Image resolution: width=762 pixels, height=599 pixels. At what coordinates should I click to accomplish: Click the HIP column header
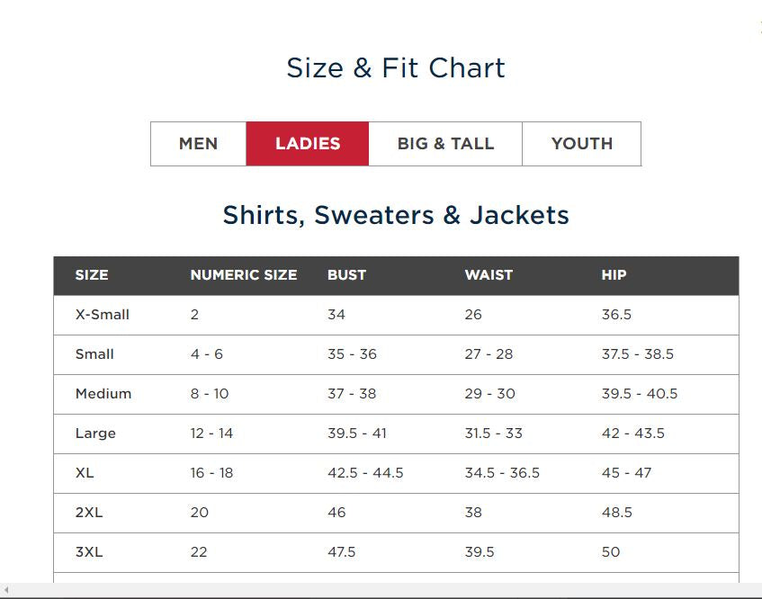pos(614,275)
